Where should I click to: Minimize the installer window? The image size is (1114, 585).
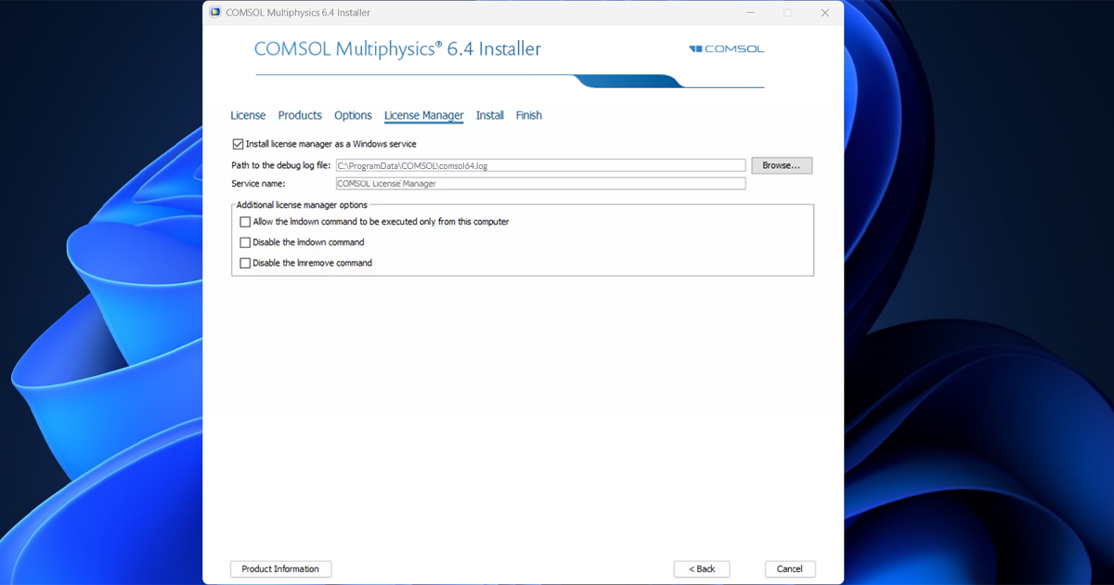[x=750, y=13]
